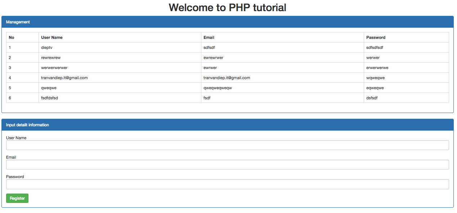Image resolution: width=457 pixels, height=213 pixels.
Task: Select the werwerwerwer user name cell
Action: [54, 68]
